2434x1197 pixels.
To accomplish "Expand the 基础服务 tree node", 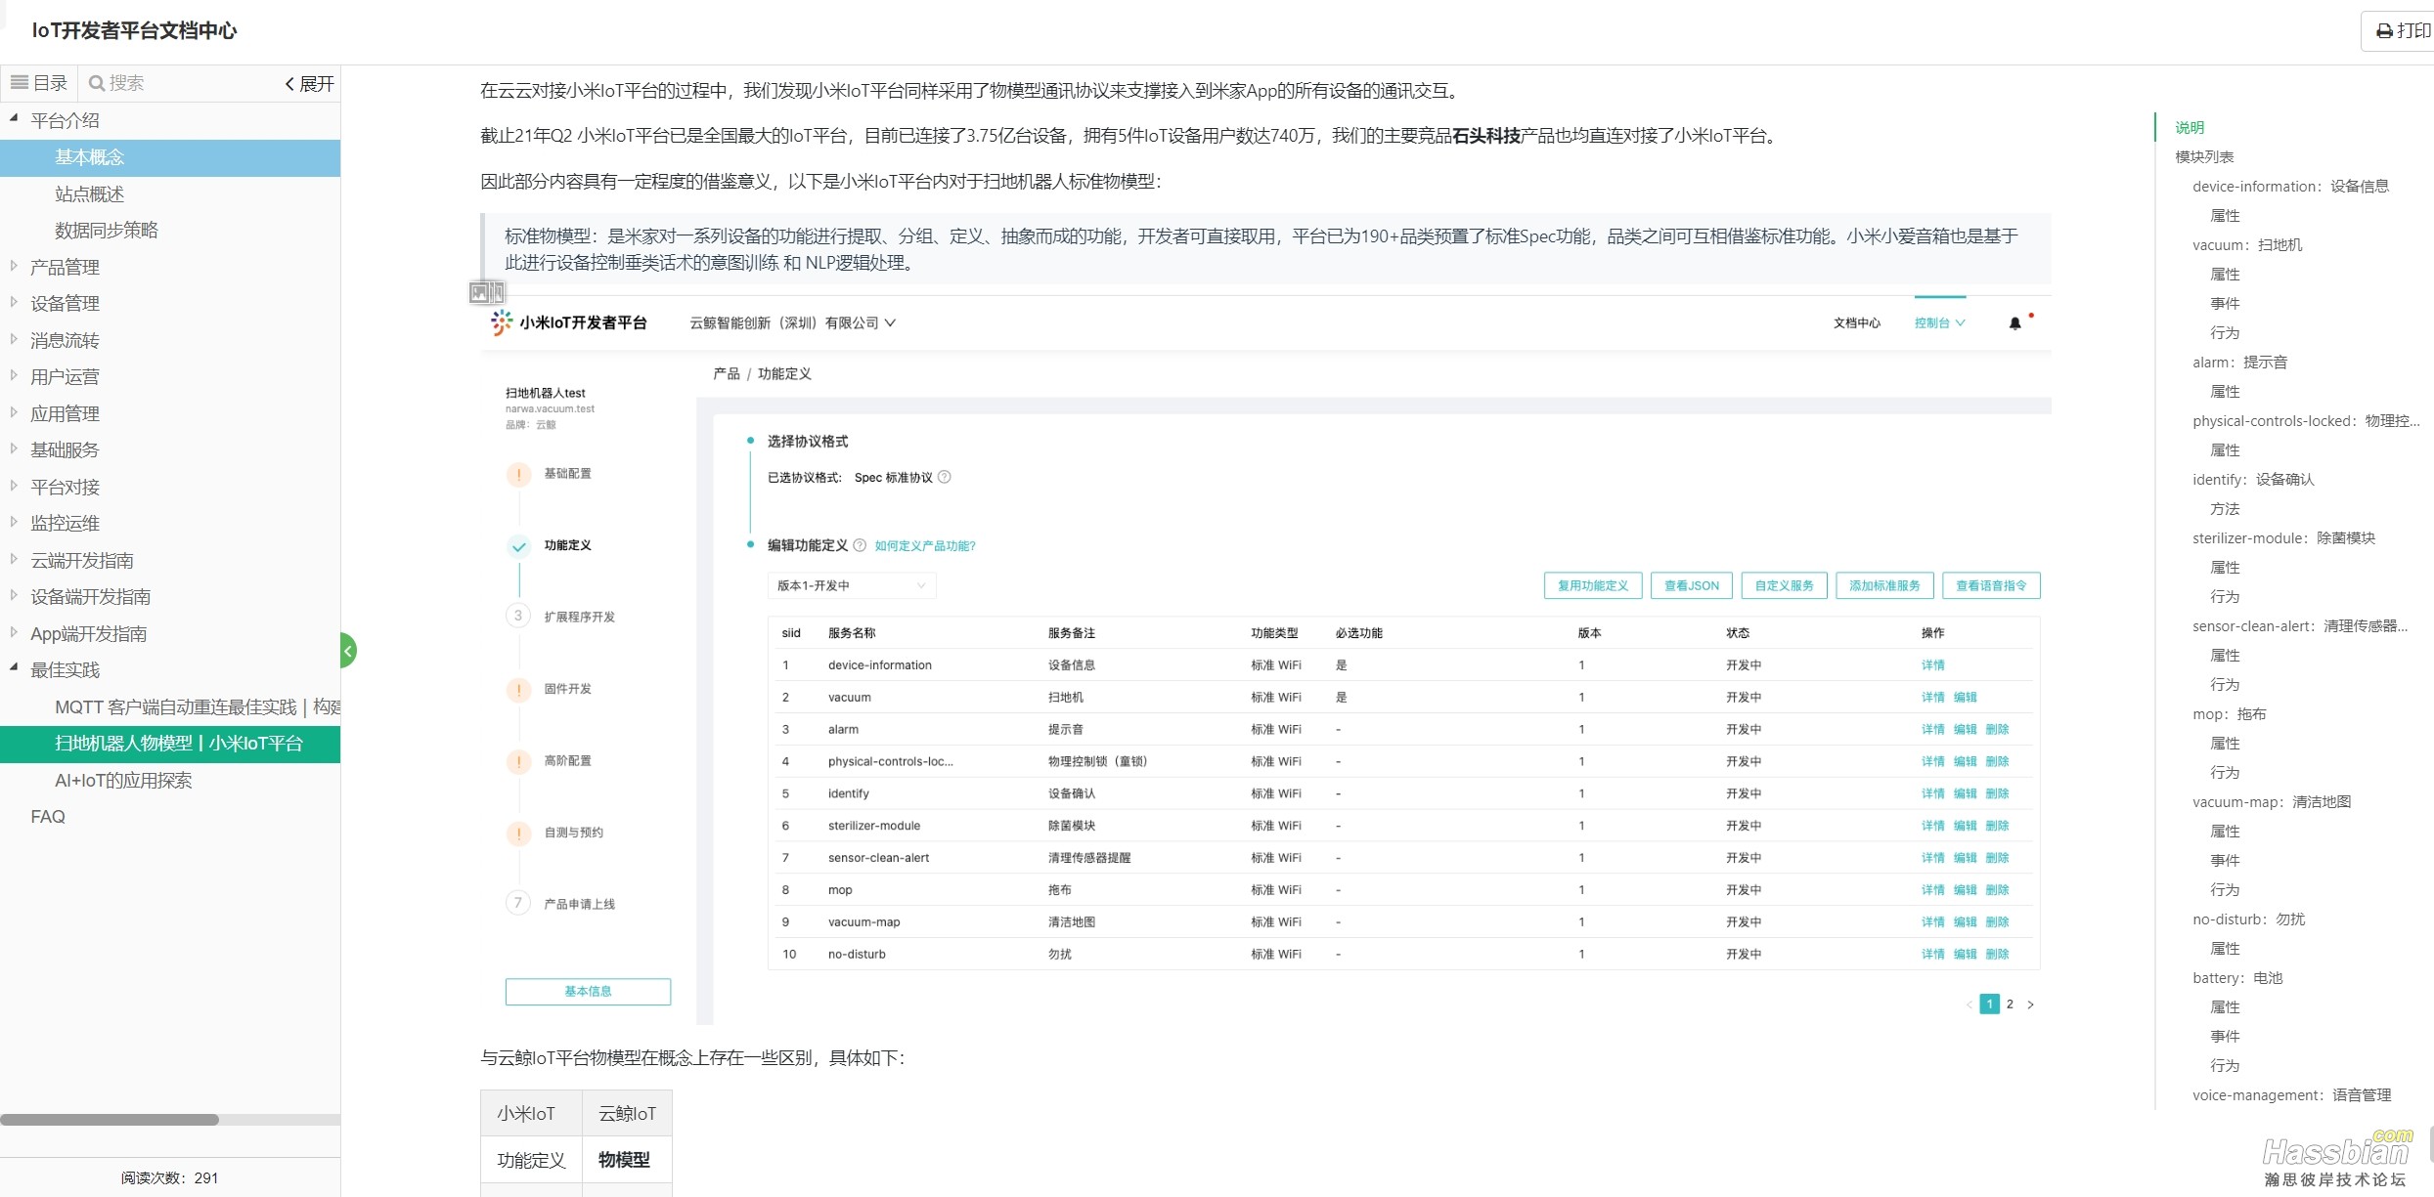I will coord(14,449).
